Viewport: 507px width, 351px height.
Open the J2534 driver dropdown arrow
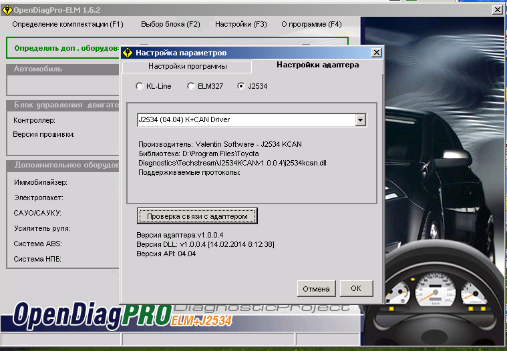(361, 120)
